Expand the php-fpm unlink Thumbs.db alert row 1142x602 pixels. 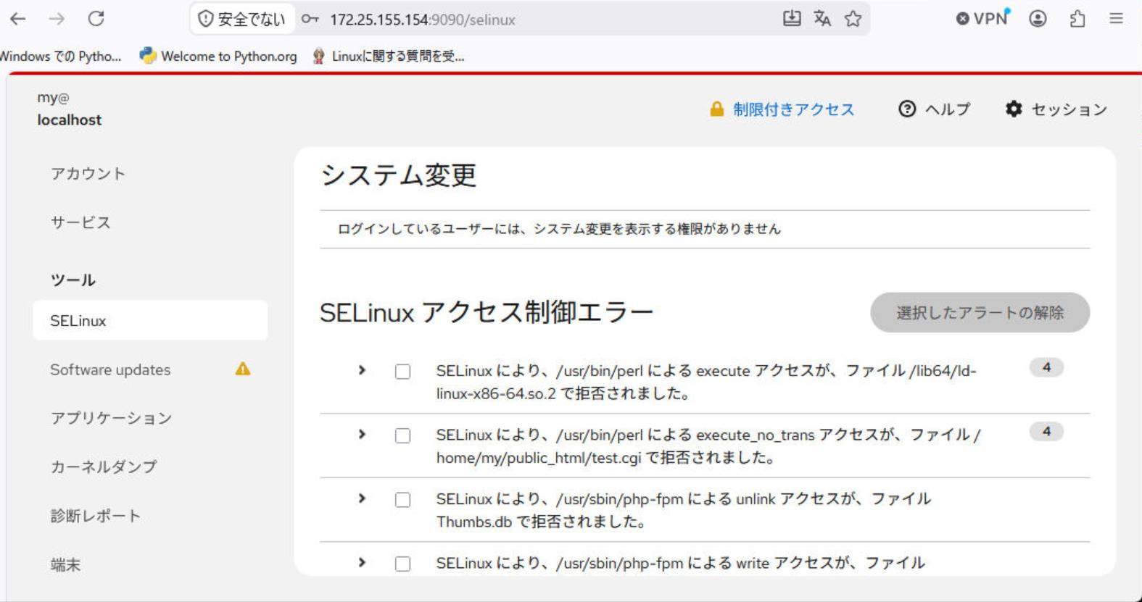coord(362,498)
